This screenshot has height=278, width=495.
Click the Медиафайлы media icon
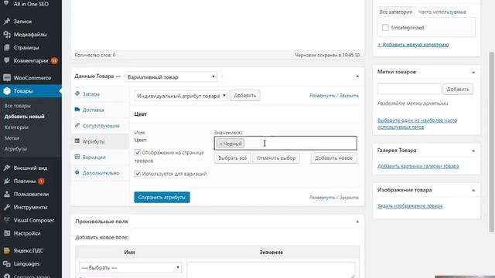pyautogui.click(x=7, y=35)
